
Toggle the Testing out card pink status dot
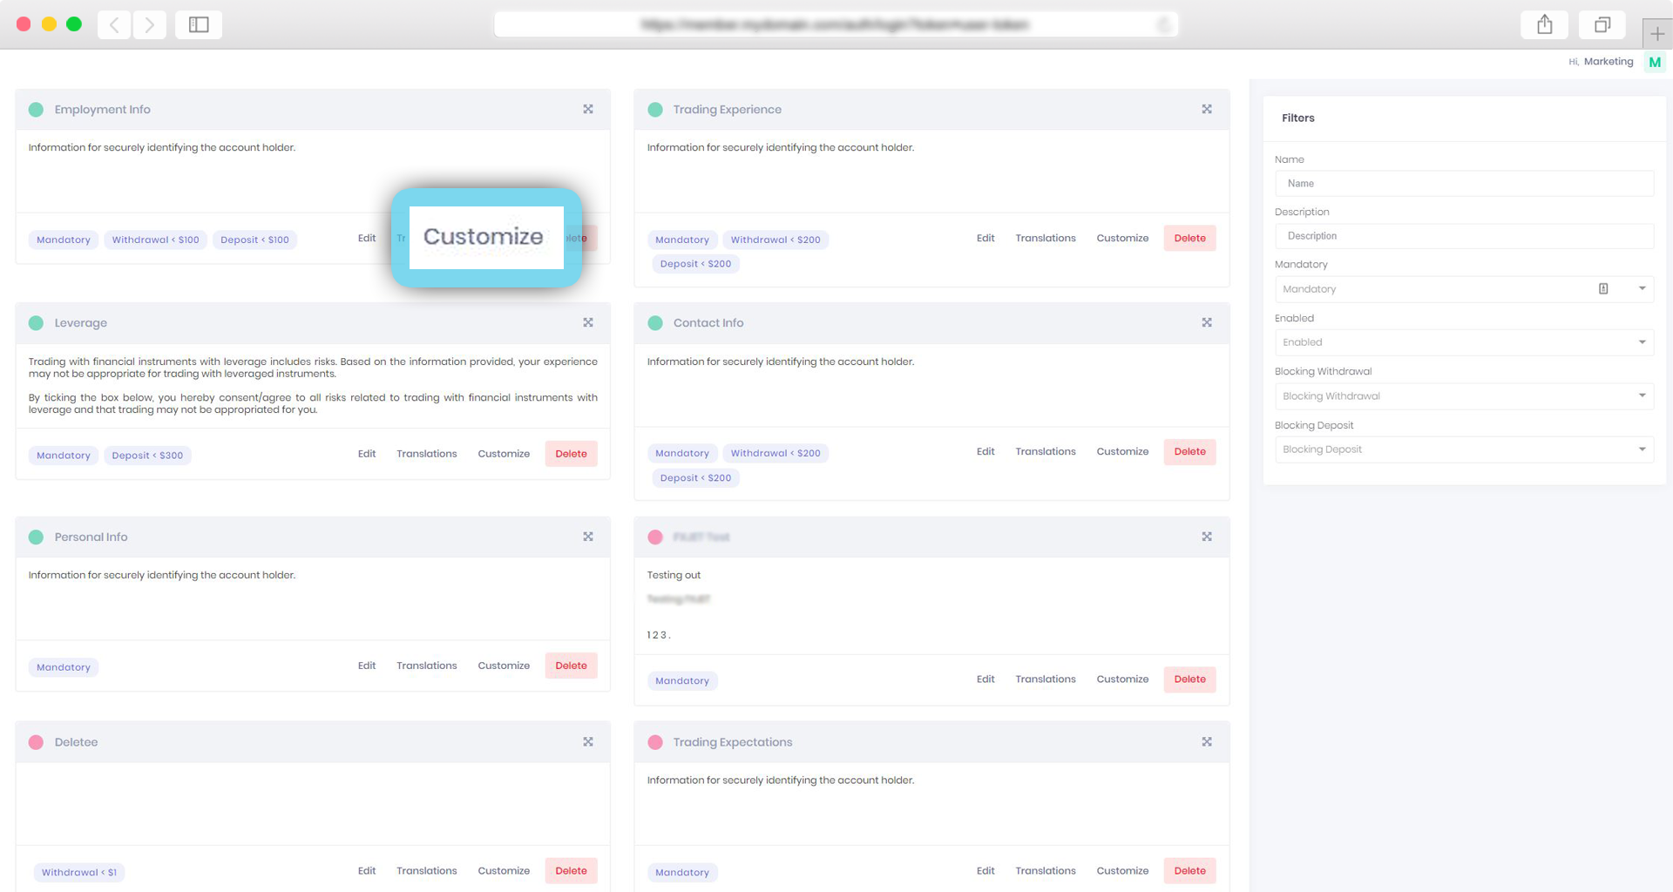(x=655, y=537)
